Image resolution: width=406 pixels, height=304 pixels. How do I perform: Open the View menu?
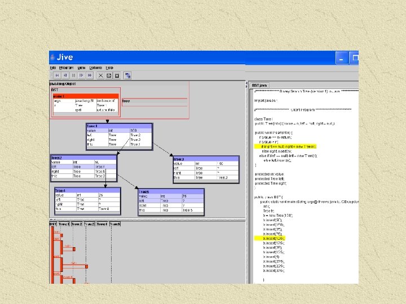pos(81,68)
